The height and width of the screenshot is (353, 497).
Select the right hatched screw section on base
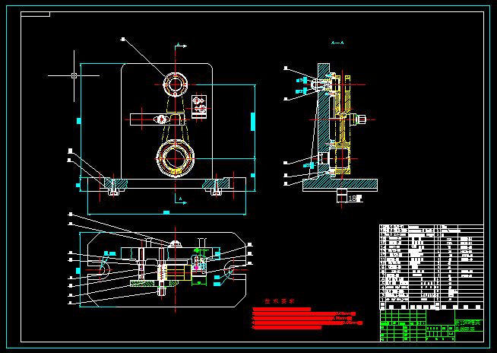tap(216, 184)
